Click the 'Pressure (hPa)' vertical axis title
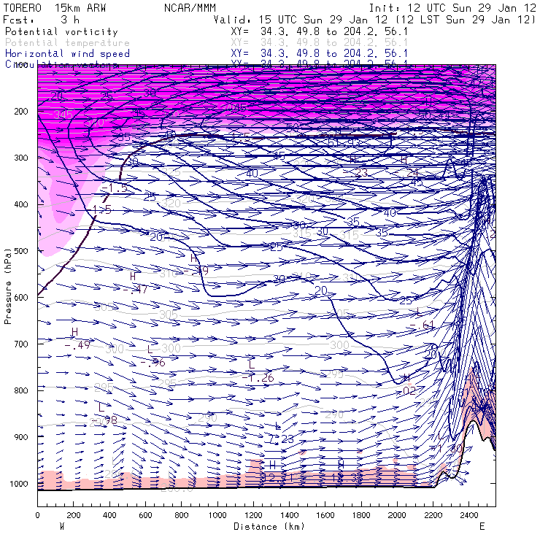The image size is (540, 540). point(7,286)
